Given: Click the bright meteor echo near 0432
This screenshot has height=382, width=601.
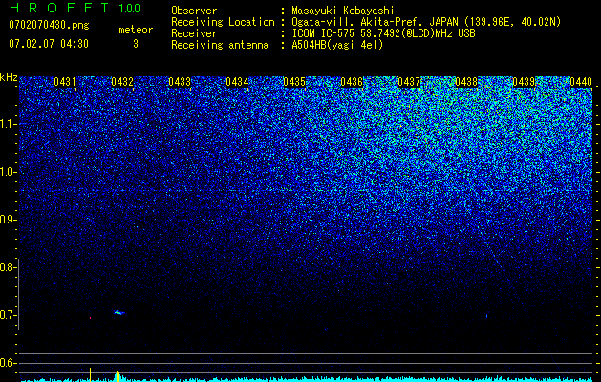Looking at the screenshot, I should tap(119, 312).
